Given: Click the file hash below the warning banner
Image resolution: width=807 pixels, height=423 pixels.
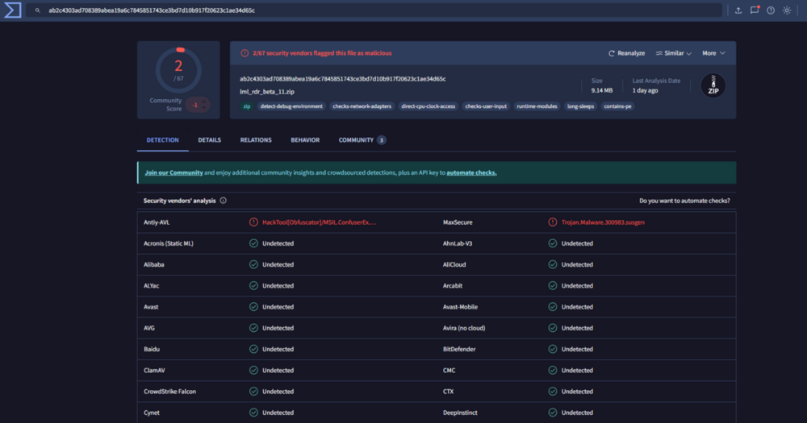Looking at the screenshot, I should point(343,79).
